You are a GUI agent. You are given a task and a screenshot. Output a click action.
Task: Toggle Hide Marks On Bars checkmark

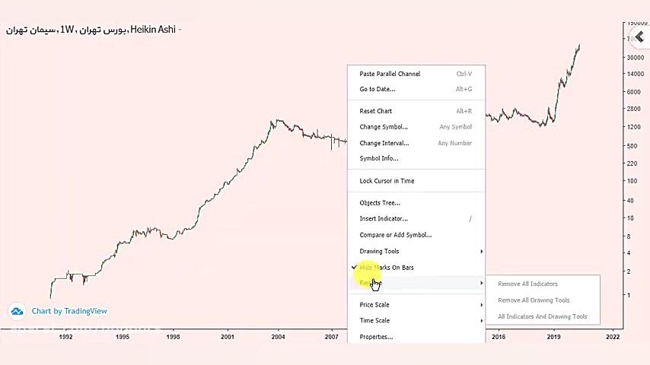click(355, 268)
